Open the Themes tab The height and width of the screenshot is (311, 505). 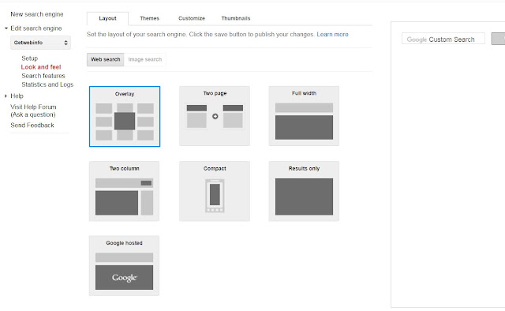click(x=149, y=18)
